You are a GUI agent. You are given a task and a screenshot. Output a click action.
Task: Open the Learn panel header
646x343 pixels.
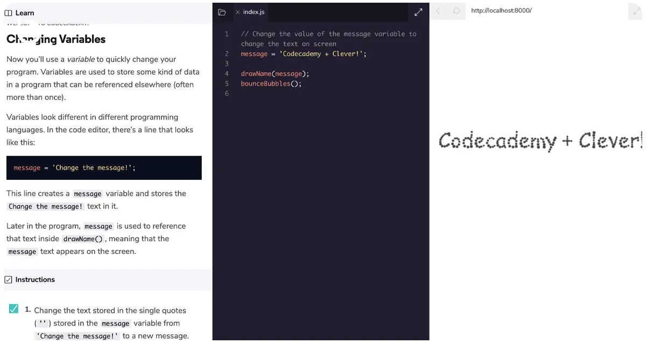pos(107,13)
